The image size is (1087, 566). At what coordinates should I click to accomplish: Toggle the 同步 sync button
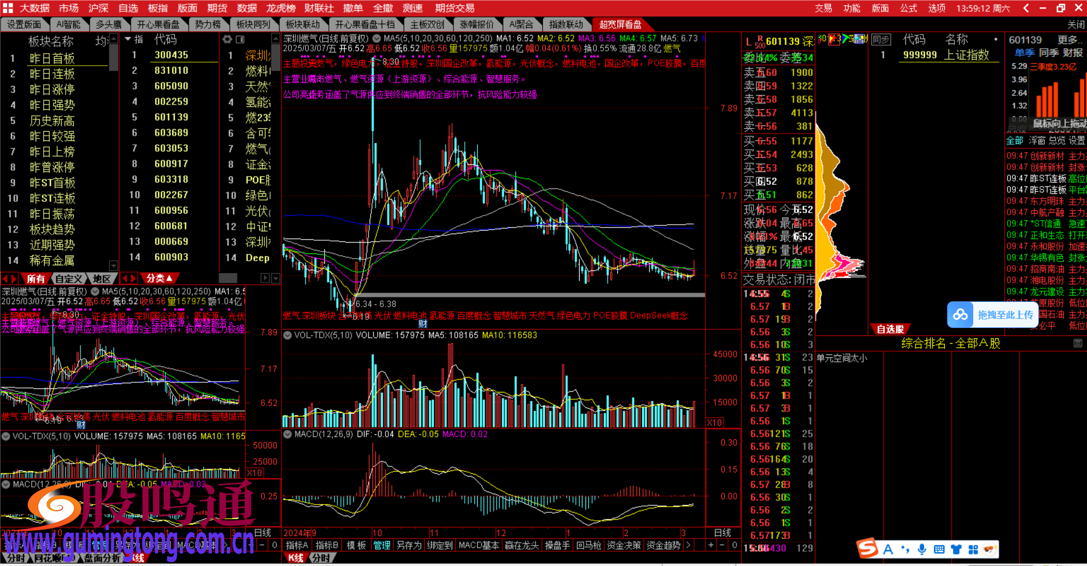pos(880,39)
